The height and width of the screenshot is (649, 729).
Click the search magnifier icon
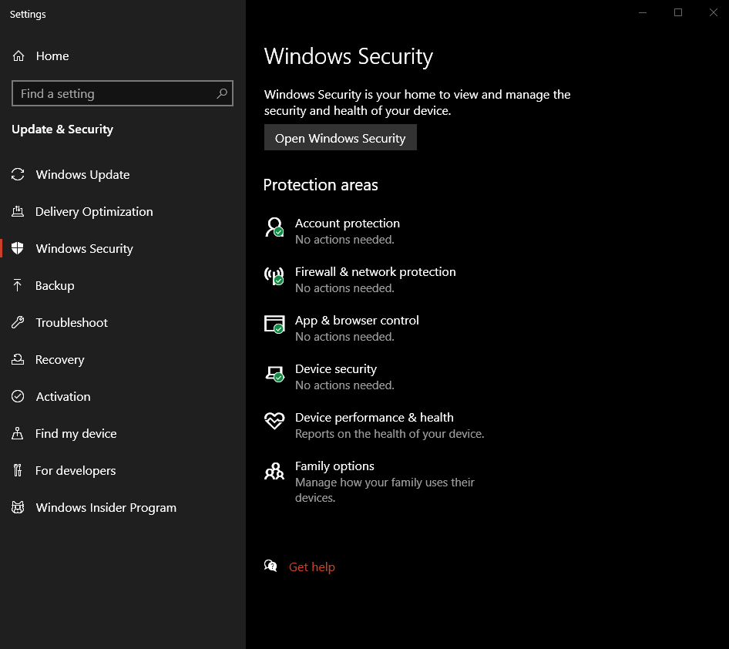tap(222, 94)
